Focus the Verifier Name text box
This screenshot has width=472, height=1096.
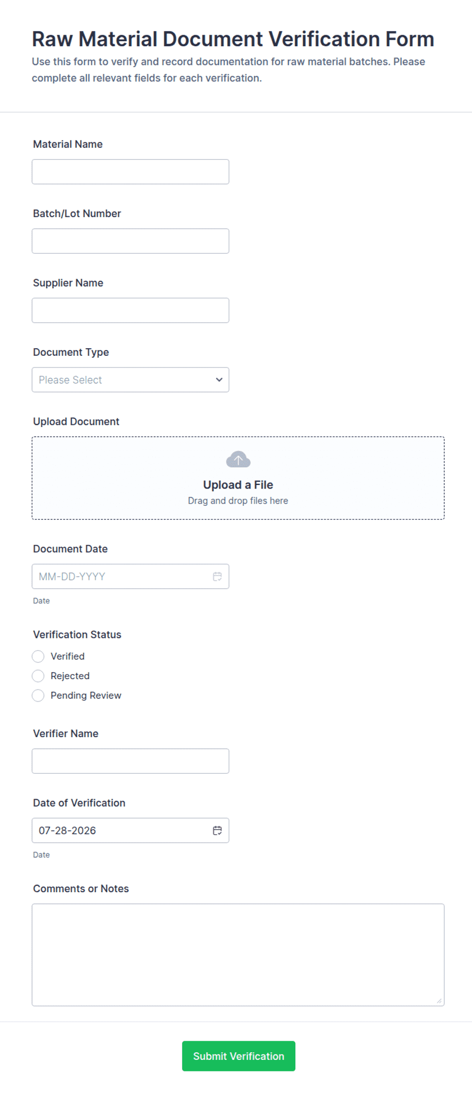click(130, 761)
